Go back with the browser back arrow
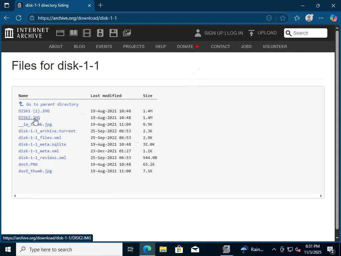 pyautogui.click(x=7, y=18)
